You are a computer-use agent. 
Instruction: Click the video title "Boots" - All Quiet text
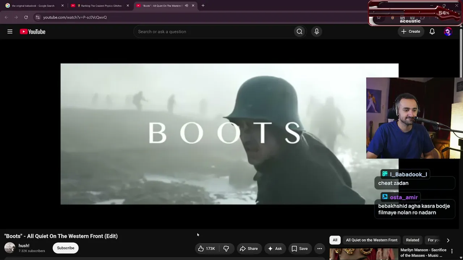(x=61, y=236)
